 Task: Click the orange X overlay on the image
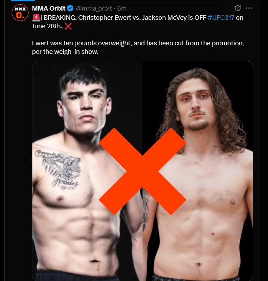(143, 171)
